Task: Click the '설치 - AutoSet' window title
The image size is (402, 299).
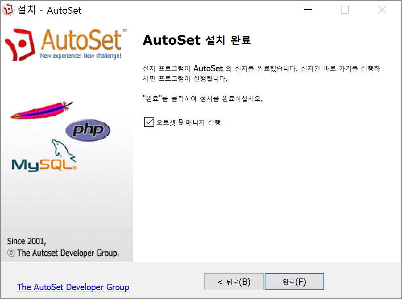Action: (x=50, y=10)
